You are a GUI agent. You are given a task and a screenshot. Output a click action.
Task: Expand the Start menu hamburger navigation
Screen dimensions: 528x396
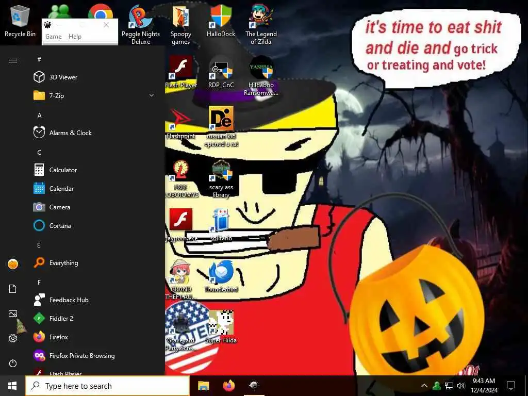(13, 60)
